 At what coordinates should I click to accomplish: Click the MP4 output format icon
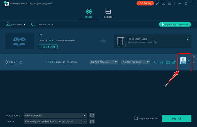pyautogui.click(x=183, y=61)
